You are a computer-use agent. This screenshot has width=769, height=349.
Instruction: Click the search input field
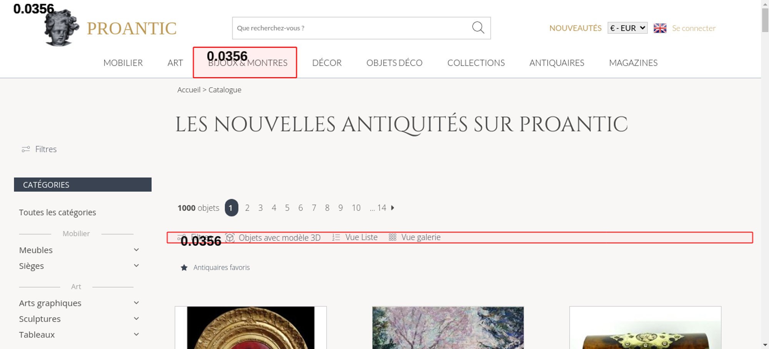tap(350, 28)
